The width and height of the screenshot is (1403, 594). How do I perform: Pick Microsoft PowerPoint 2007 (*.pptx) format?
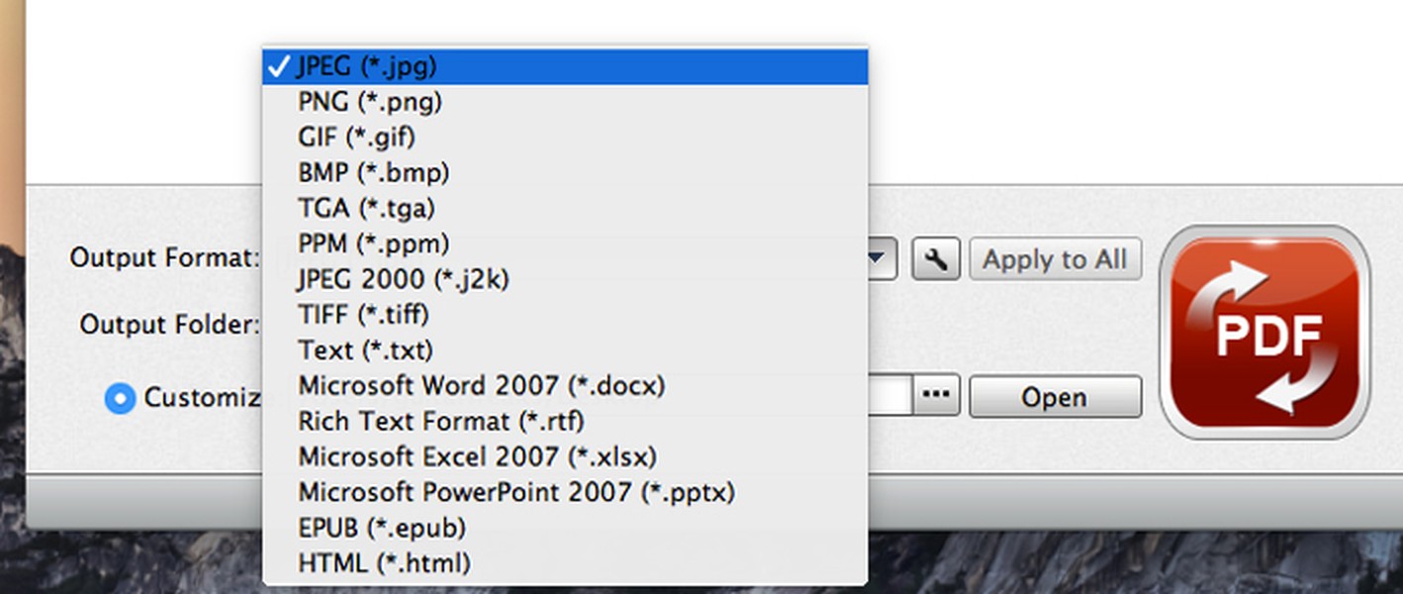click(x=514, y=492)
